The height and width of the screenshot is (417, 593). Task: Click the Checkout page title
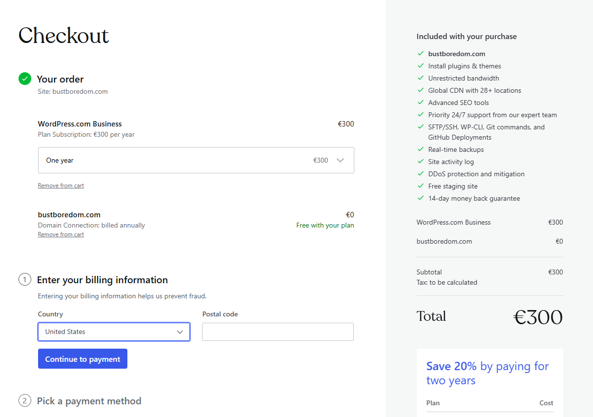(63, 36)
